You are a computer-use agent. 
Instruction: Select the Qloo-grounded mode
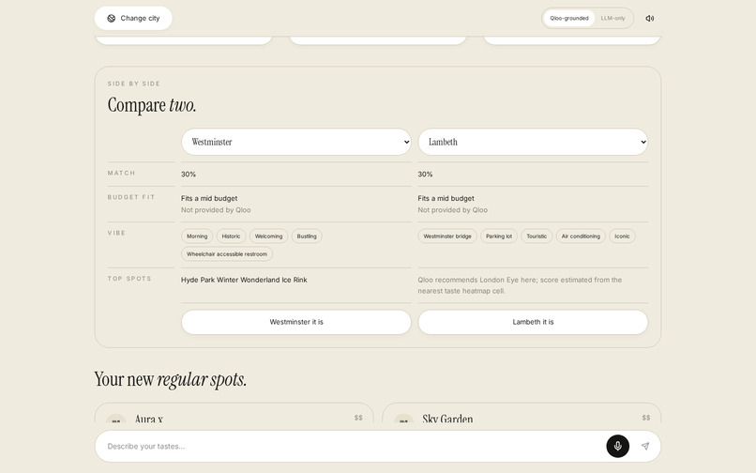[x=569, y=19]
